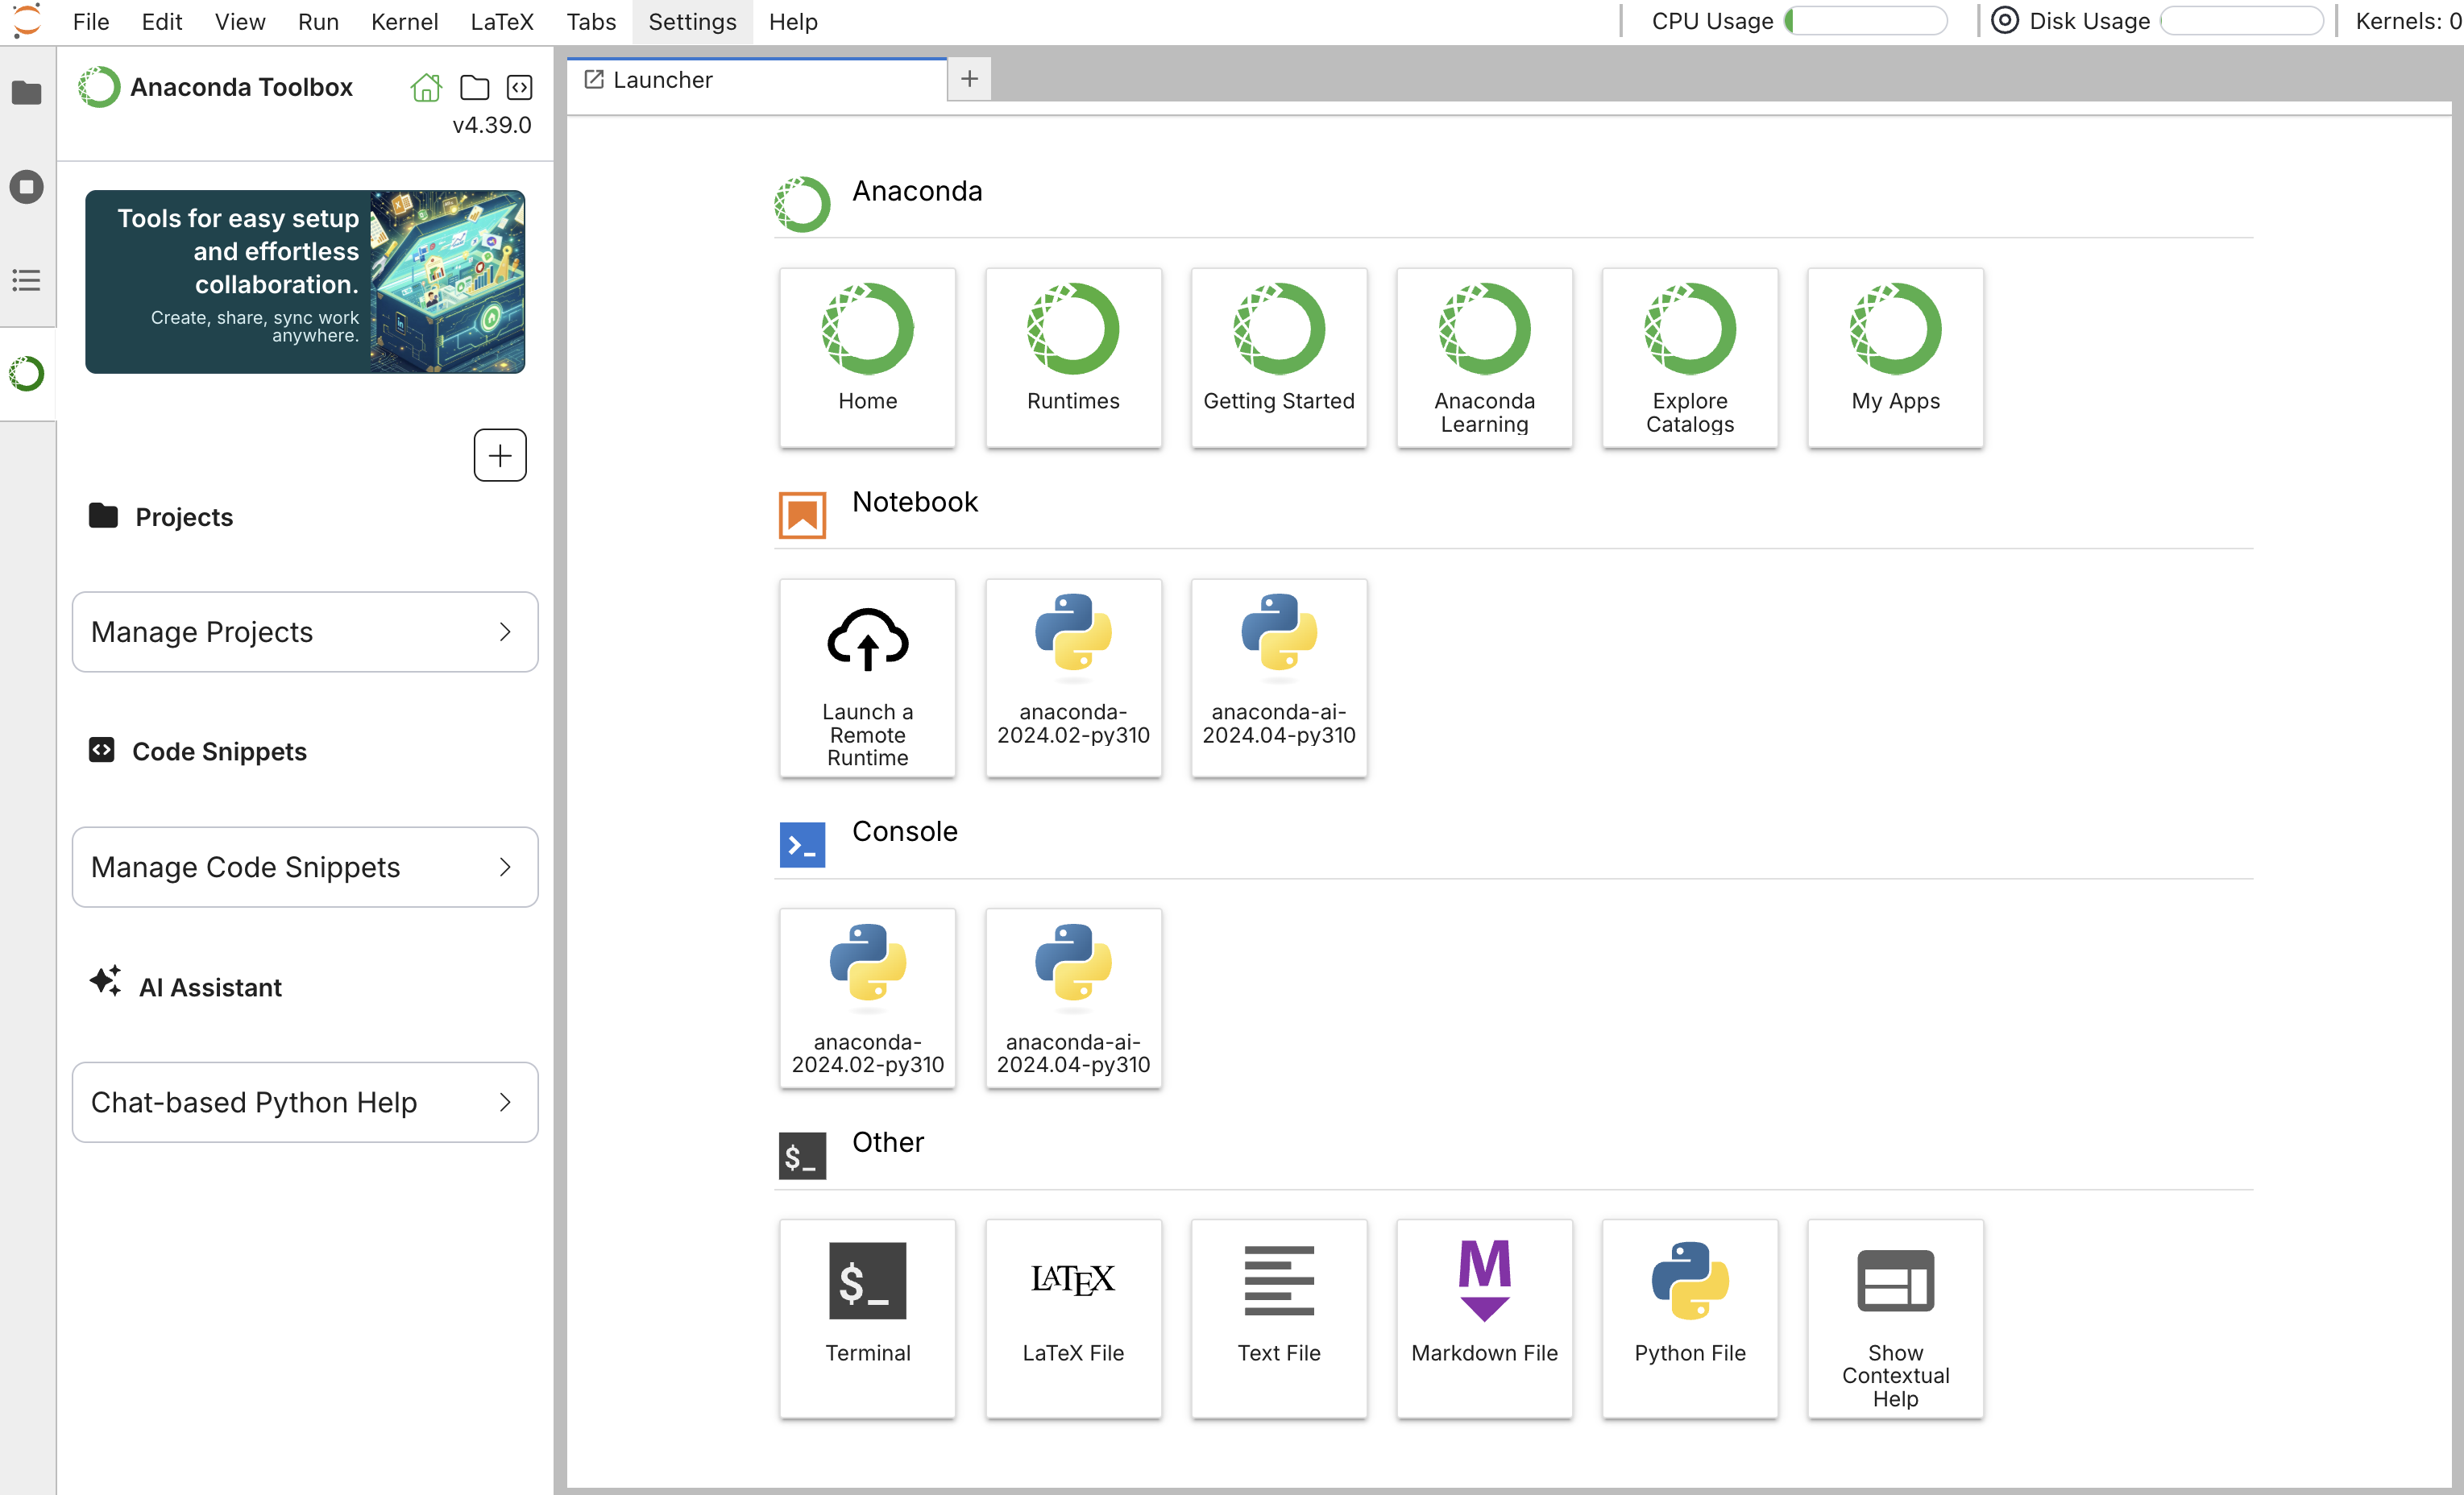Launch a Remote Runtime notebook
The width and height of the screenshot is (2464, 1495).
point(866,678)
